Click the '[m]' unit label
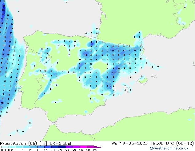The height and width of the screenshot is (151, 195). tap(43, 144)
